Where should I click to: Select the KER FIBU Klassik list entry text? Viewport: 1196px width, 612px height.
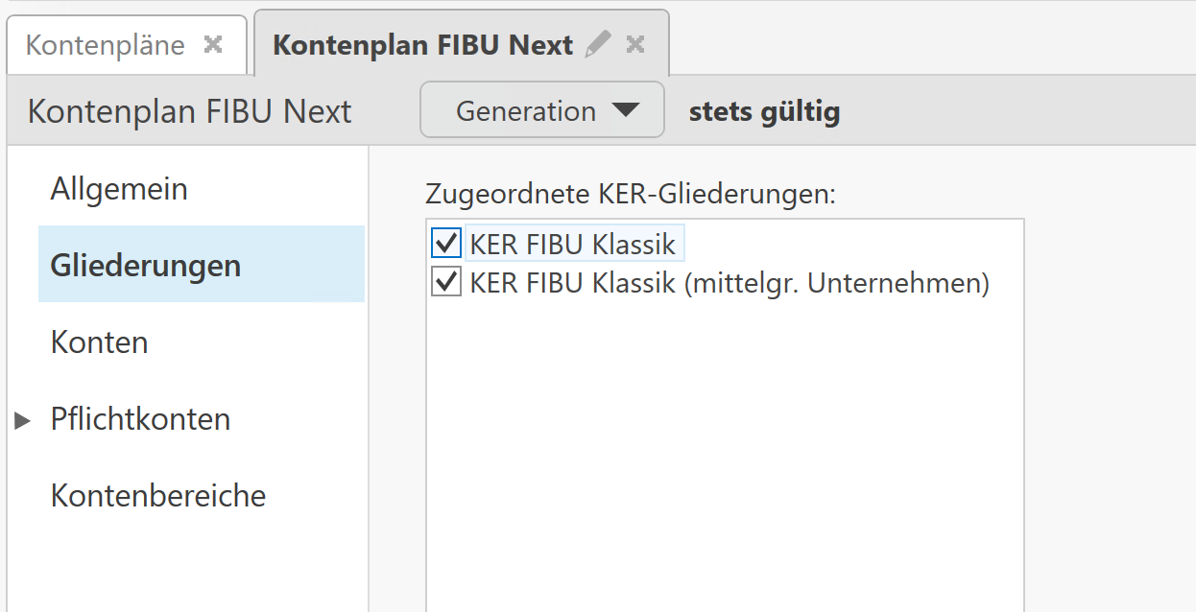coord(573,245)
